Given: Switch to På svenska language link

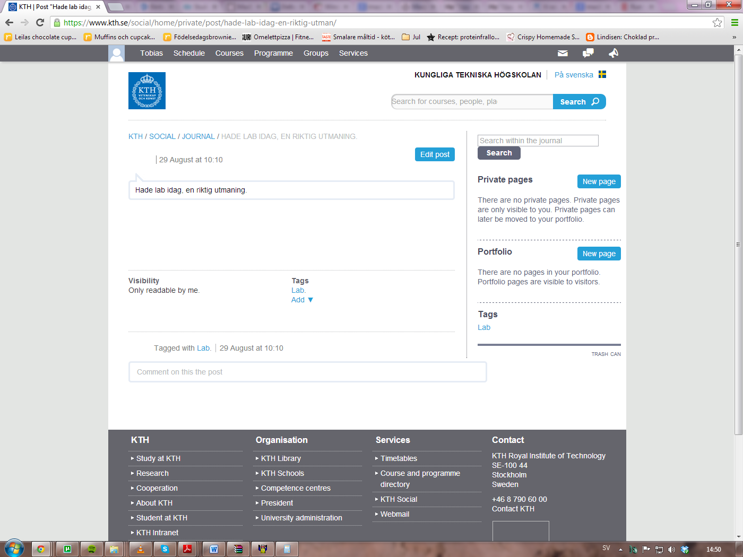Looking at the screenshot, I should 574,75.
